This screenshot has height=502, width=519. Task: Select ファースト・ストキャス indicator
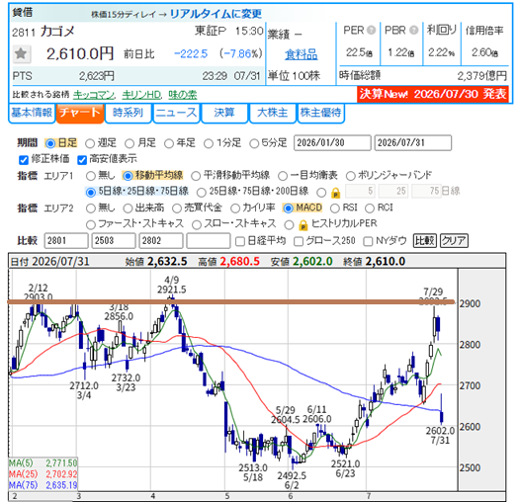[x=91, y=224]
